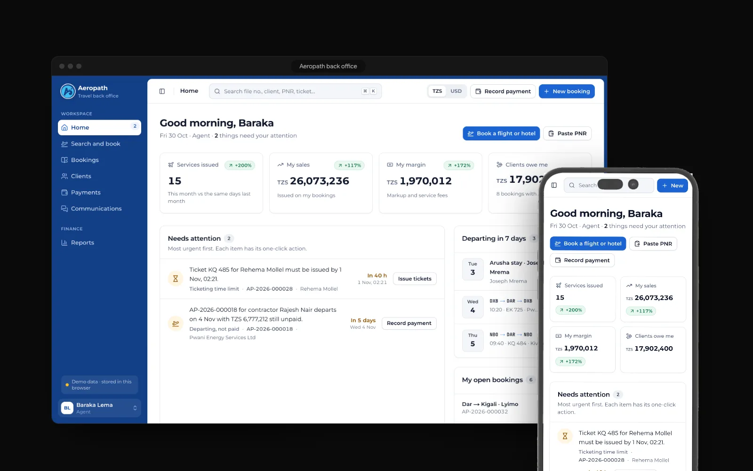Open Home in the sidebar
Screen dimensions: 753x471
coord(99,128)
